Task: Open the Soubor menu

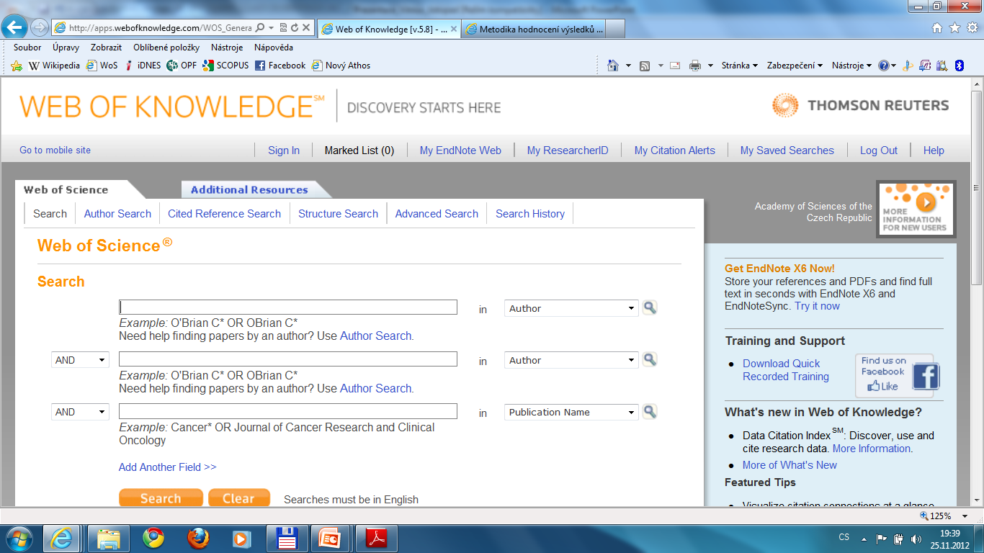Action: 27,48
